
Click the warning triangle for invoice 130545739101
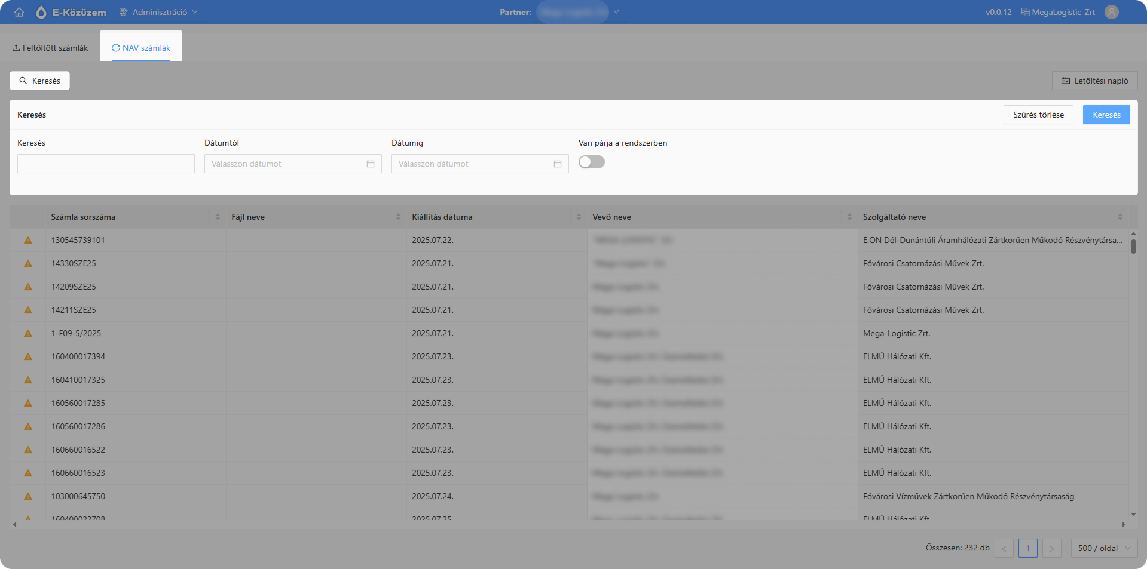point(28,240)
